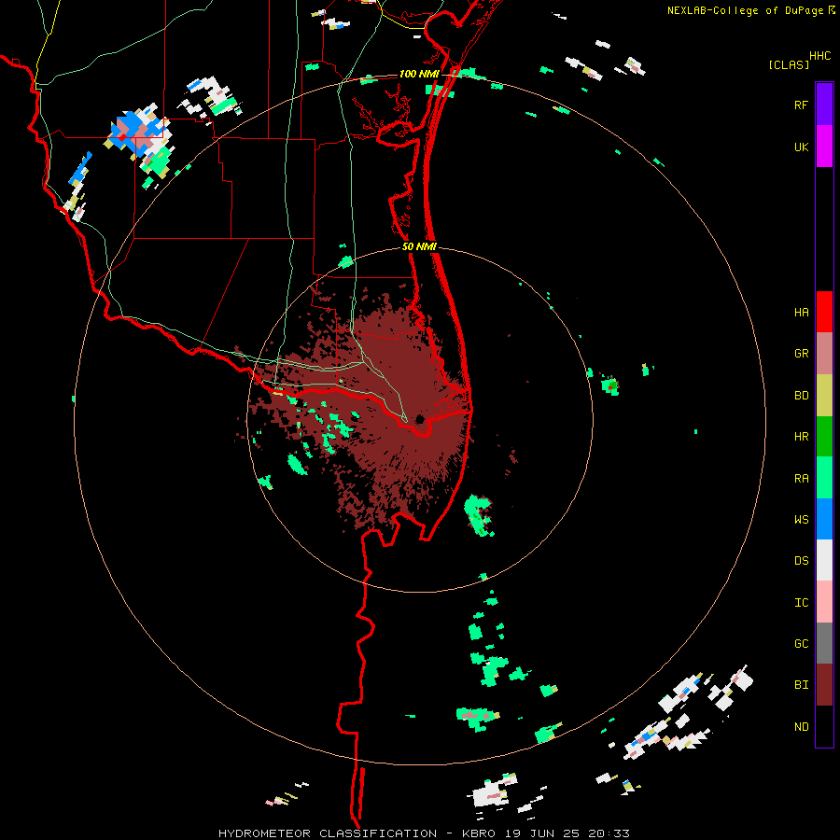This screenshot has width=840, height=840.
Task: Click the purple RF legend color swatch
Action: pos(824,105)
